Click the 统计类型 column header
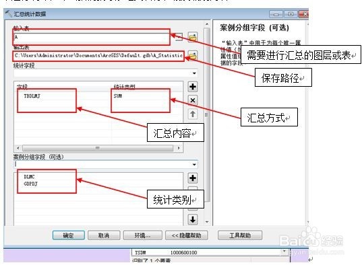The image size is (364, 265). 125,87
